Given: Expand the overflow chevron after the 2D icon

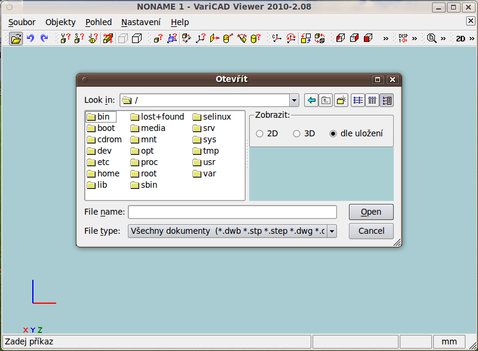Looking at the screenshot, I should (472, 38).
